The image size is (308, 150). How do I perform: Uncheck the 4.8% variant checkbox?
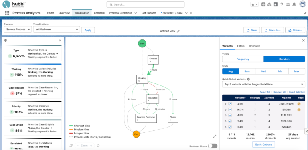[x=230, y=115]
